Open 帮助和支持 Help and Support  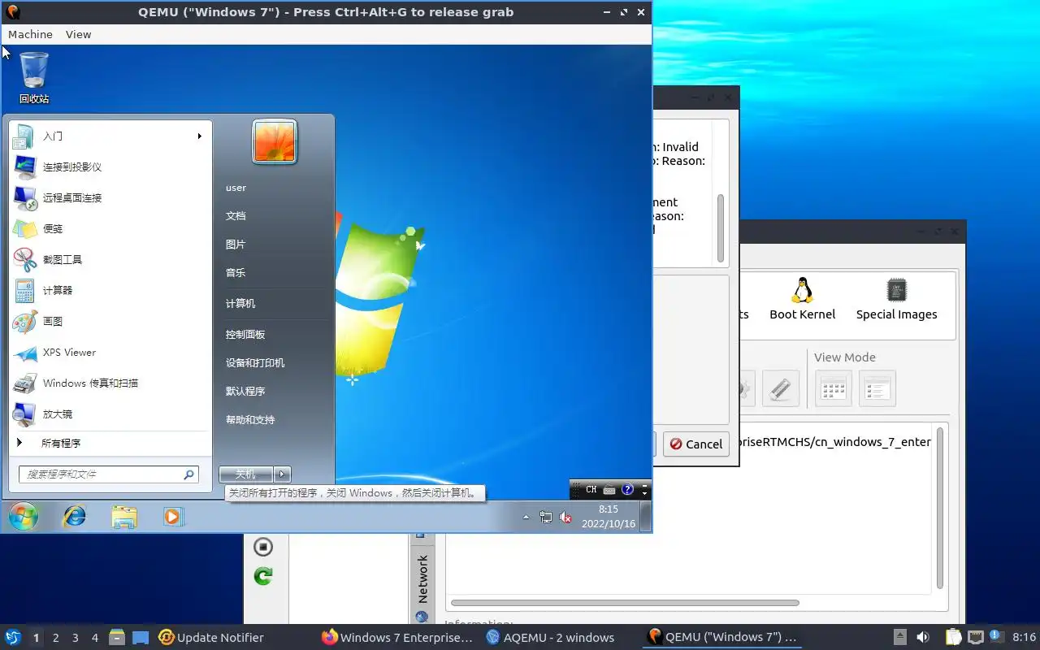(250, 419)
